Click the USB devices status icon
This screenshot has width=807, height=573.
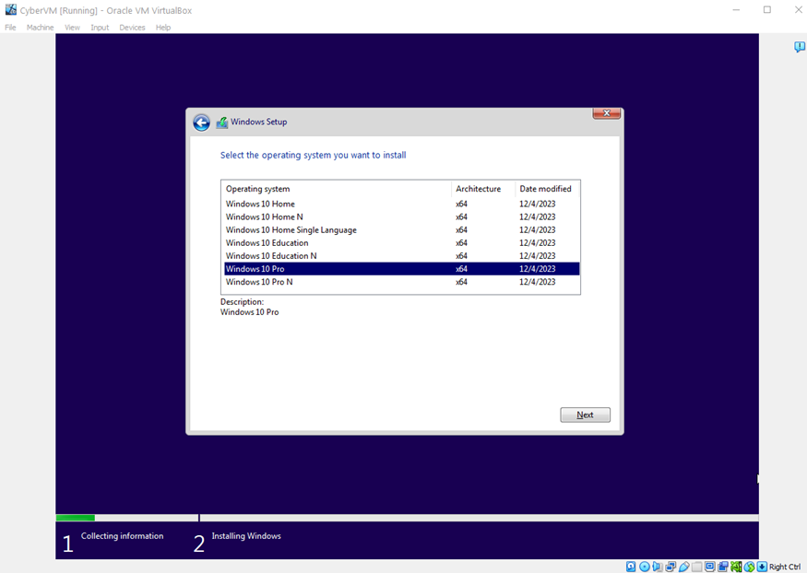(x=684, y=567)
